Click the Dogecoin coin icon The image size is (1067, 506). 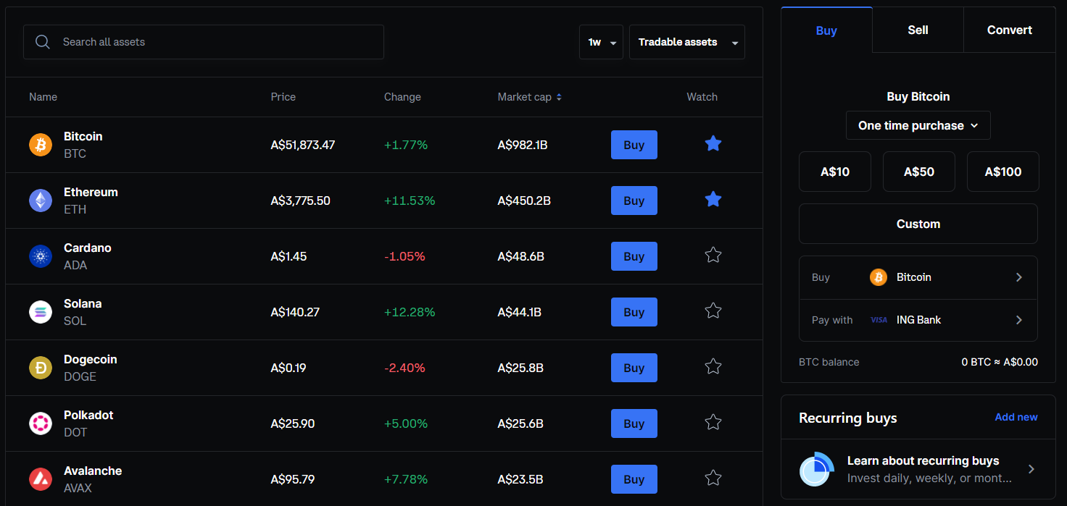tap(41, 368)
